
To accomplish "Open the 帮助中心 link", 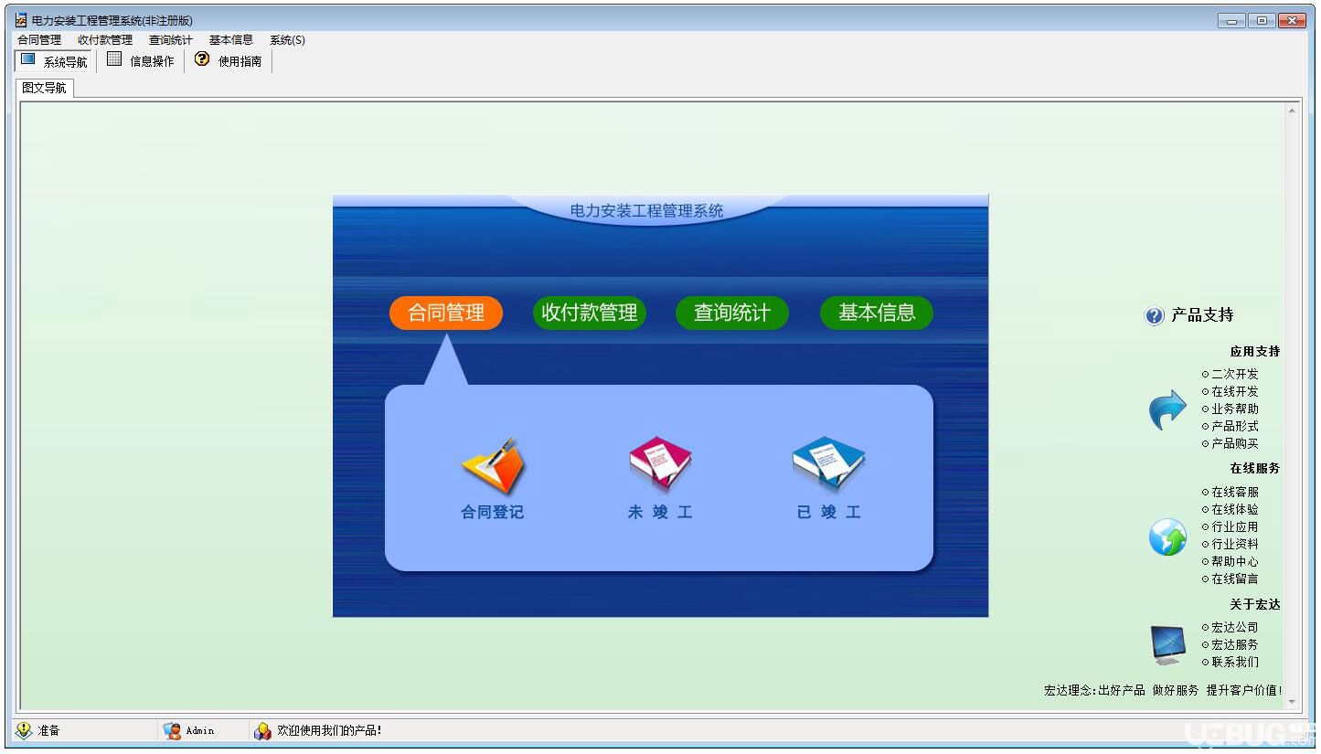I will click(x=1235, y=561).
